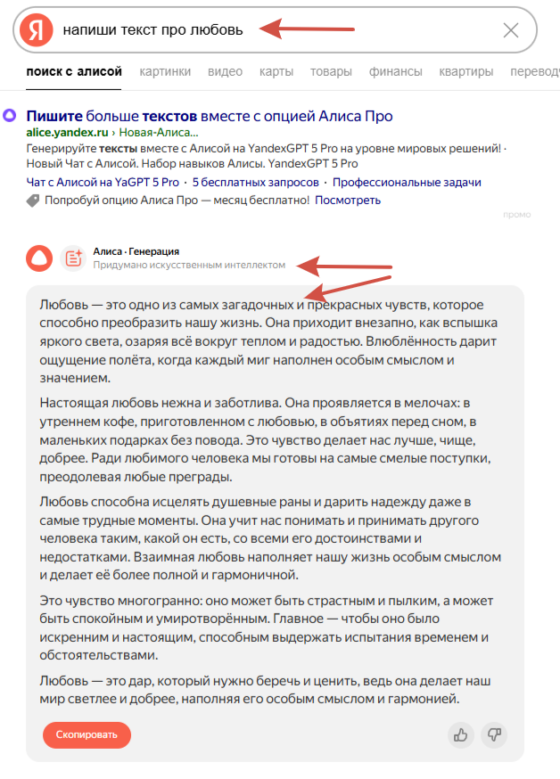The image size is (560, 779).
Task: Click the red Alice avatar icon
Action: [x=39, y=258]
